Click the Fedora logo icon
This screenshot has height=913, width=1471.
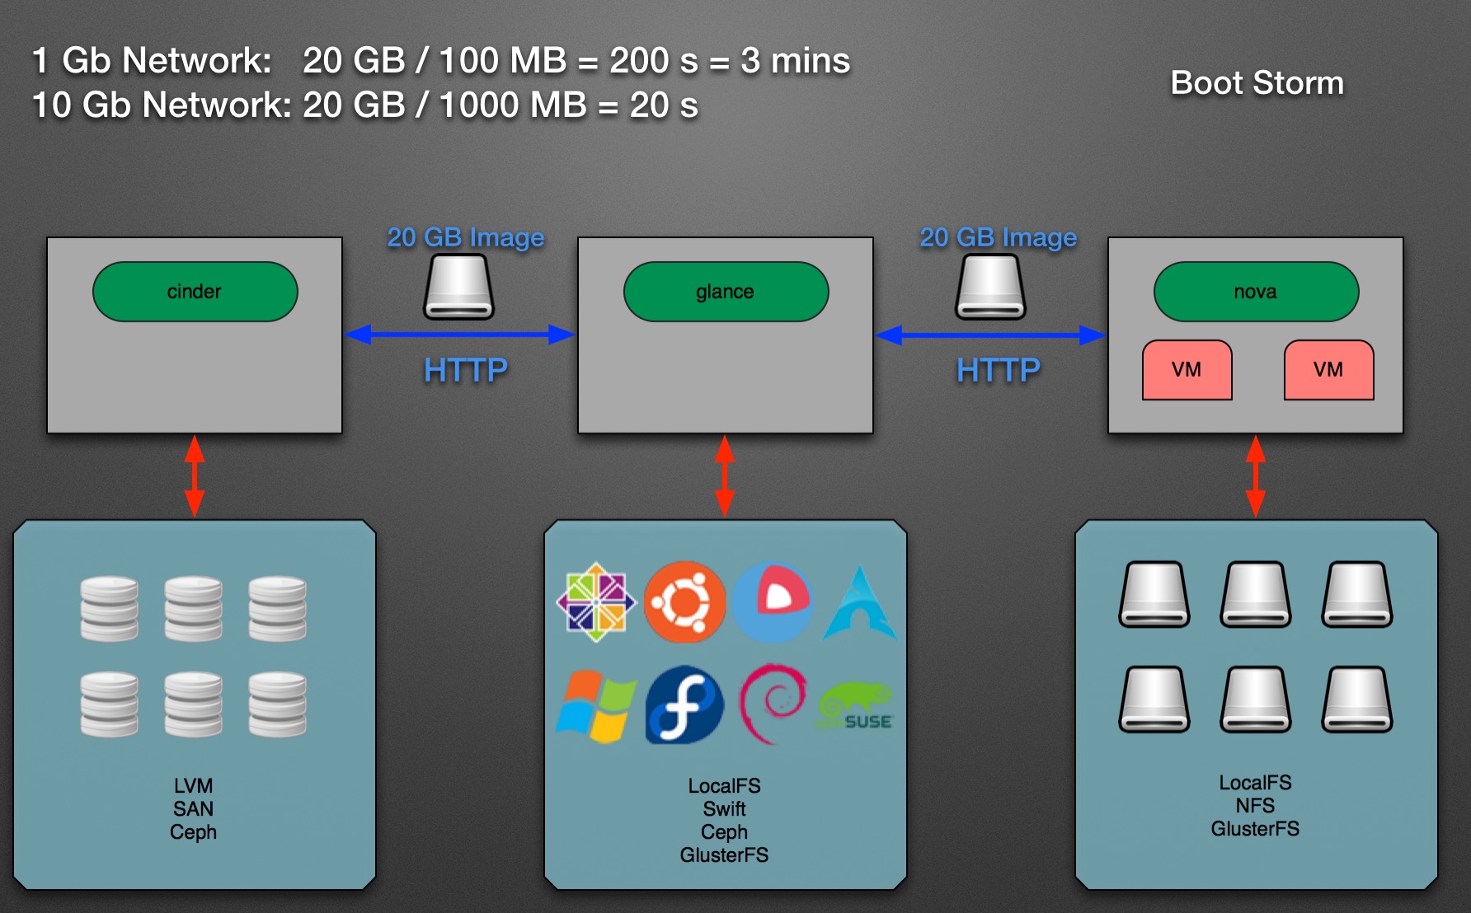click(684, 705)
